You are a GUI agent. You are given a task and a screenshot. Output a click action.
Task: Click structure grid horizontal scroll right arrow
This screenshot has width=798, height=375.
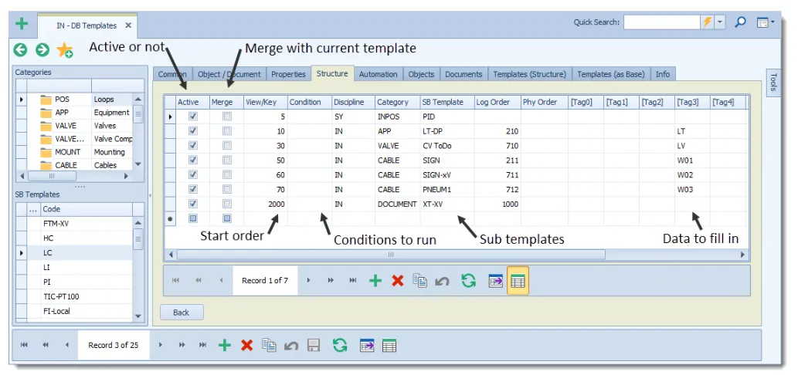pyautogui.click(x=742, y=254)
